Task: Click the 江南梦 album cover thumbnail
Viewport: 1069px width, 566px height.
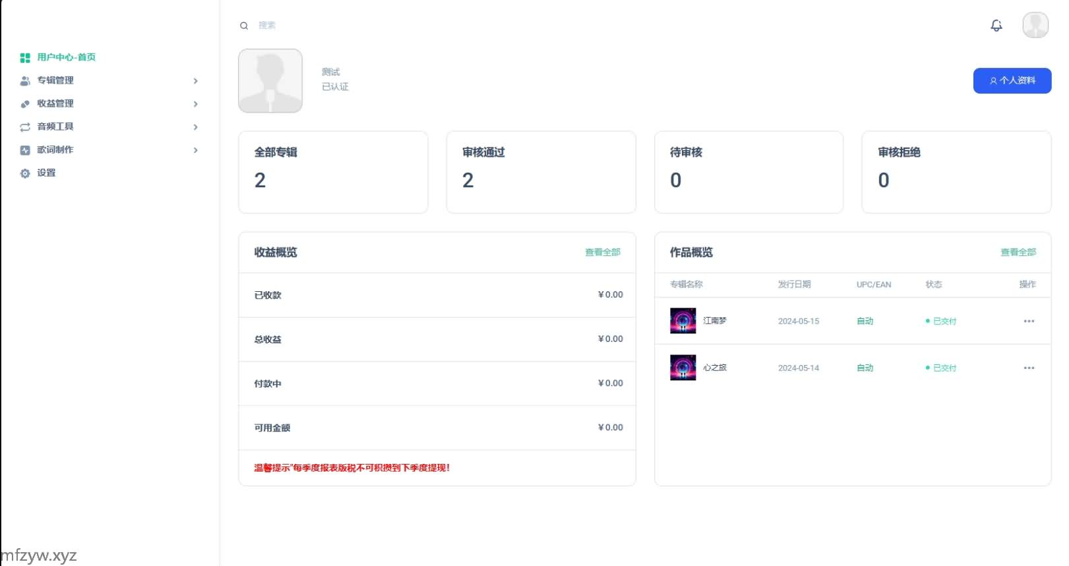Action: point(683,321)
